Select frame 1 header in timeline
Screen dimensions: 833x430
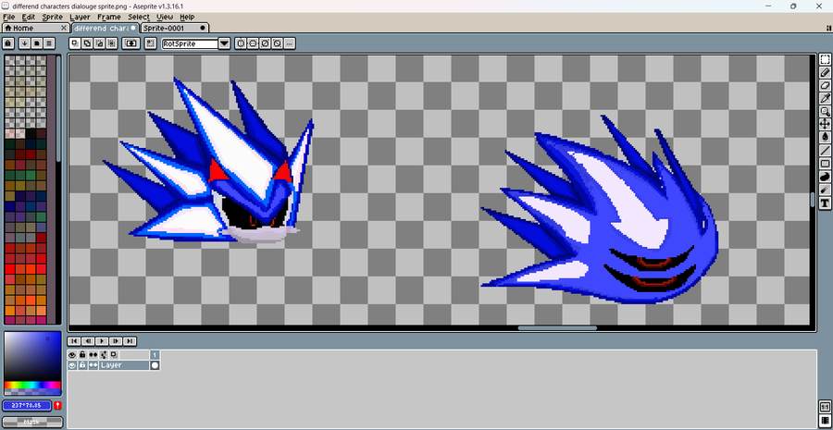click(x=155, y=354)
